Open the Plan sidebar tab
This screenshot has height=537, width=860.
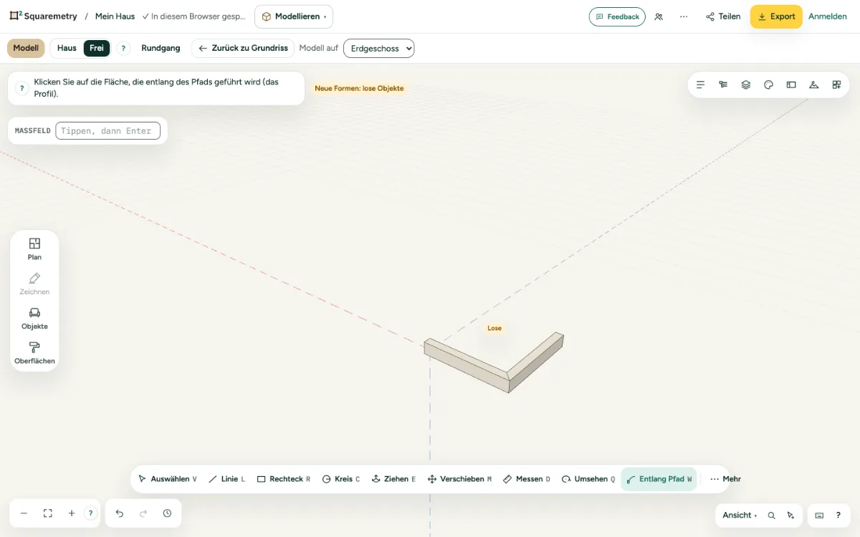(x=34, y=248)
